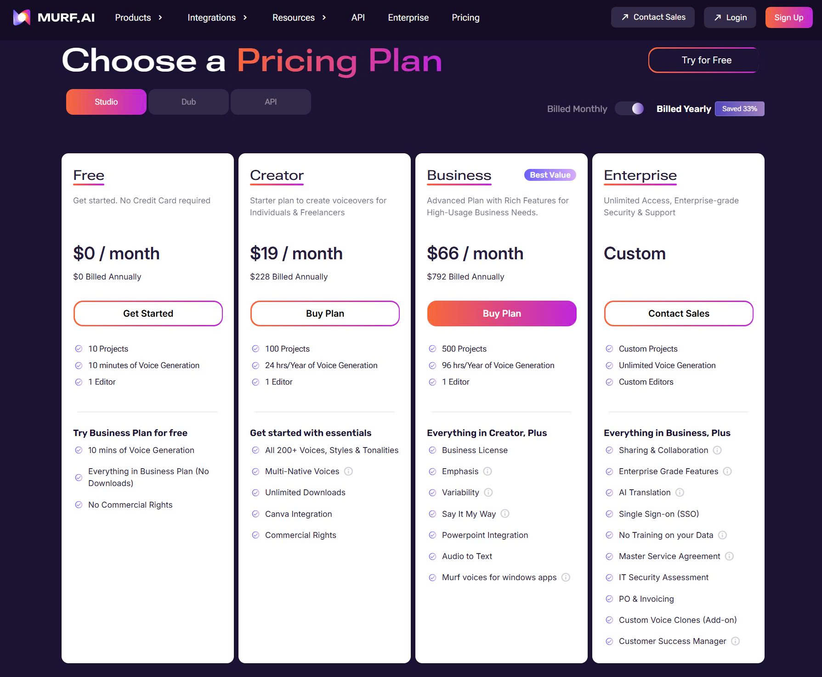Show info for Murf voices for windows apps
Screen dimensions: 822x677
pyautogui.click(x=566, y=577)
